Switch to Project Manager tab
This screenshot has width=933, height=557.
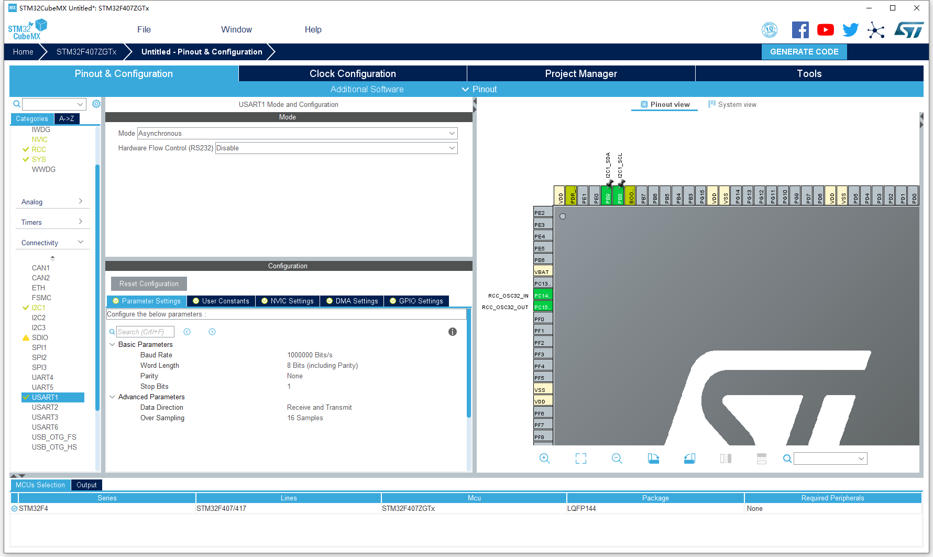coord(581,73)
